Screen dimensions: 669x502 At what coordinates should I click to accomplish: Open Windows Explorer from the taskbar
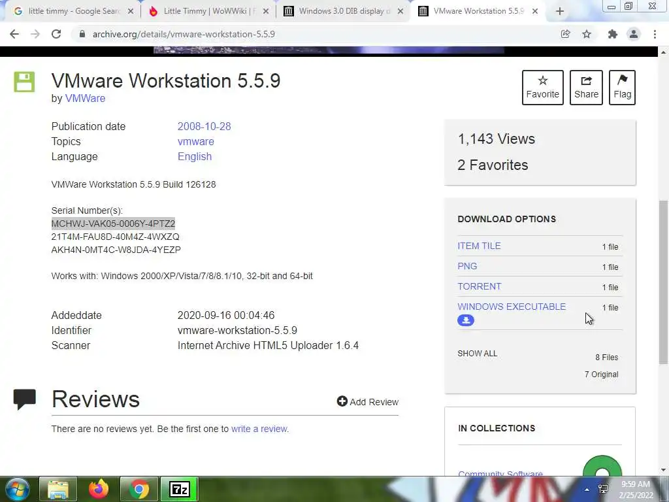(58, 489)
